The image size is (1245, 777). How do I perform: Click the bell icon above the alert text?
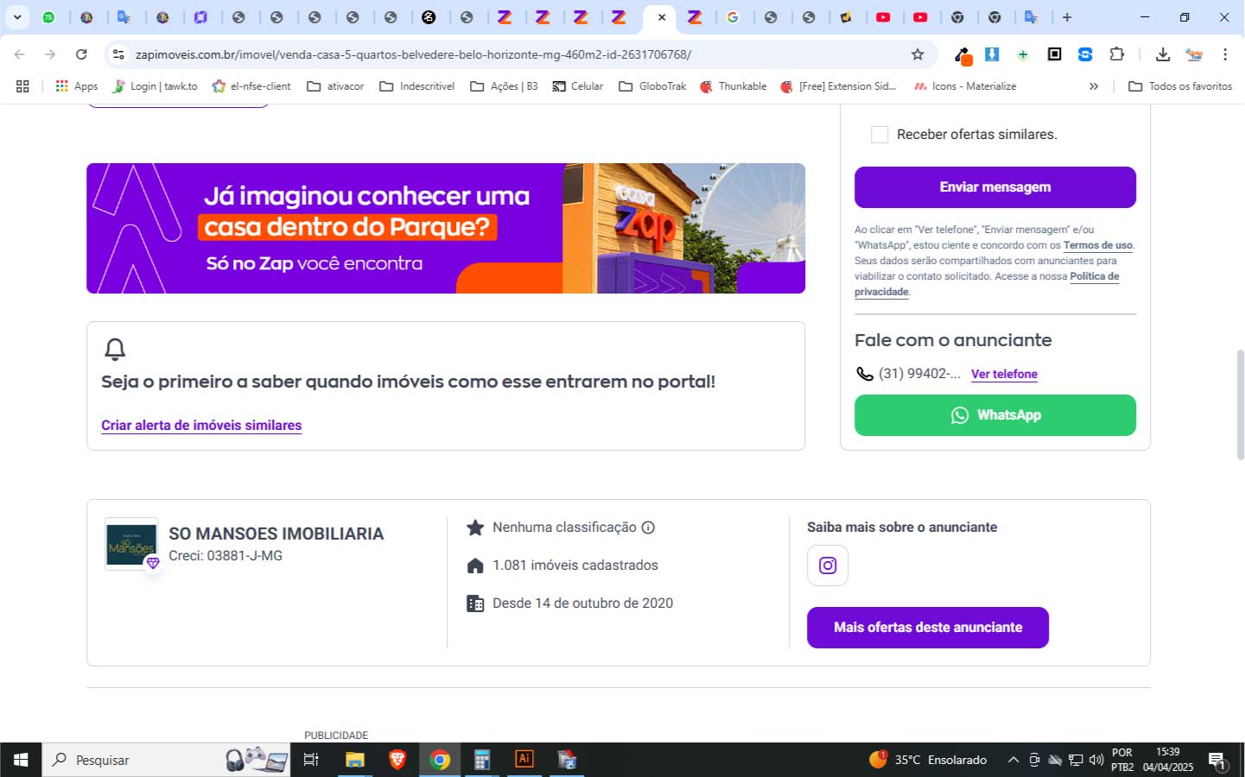115,349
